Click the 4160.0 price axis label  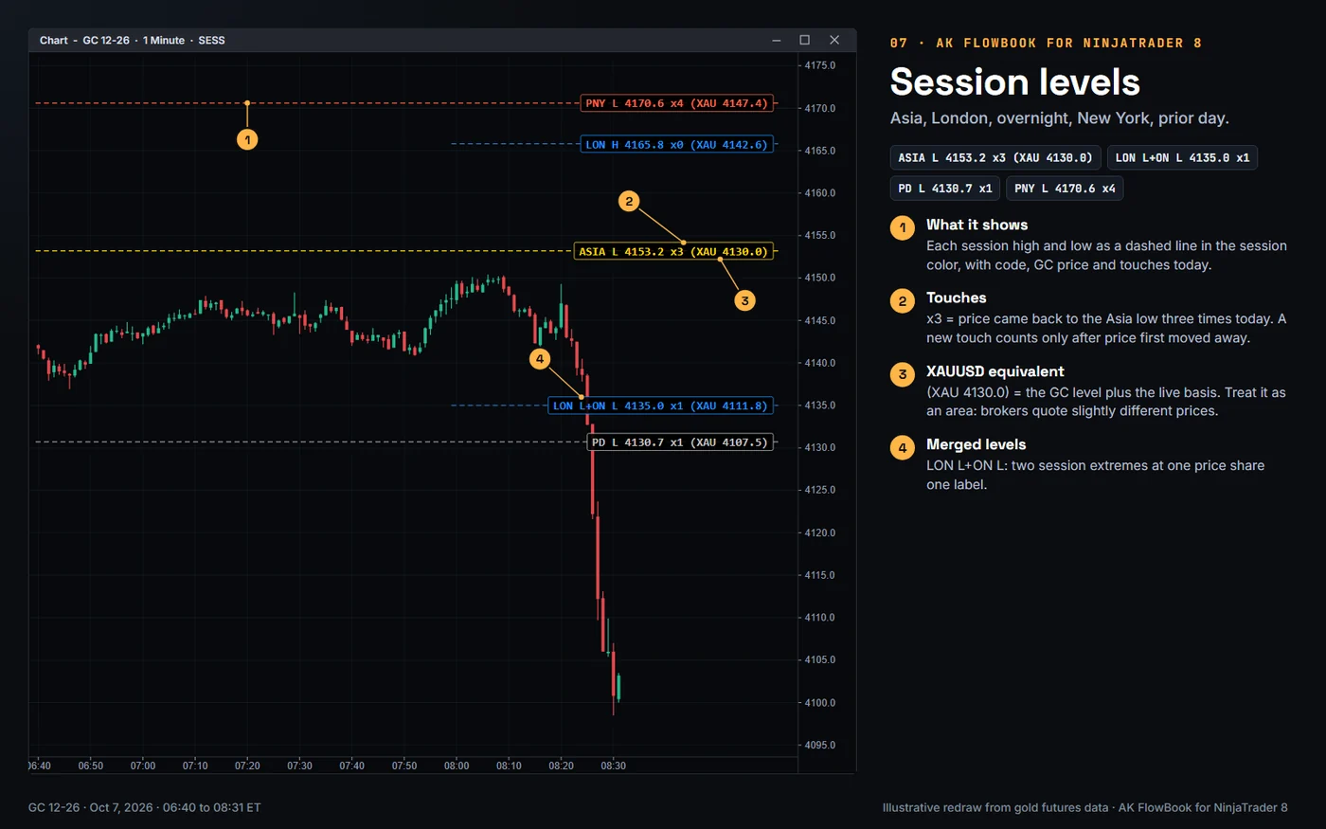pos(820,192)
